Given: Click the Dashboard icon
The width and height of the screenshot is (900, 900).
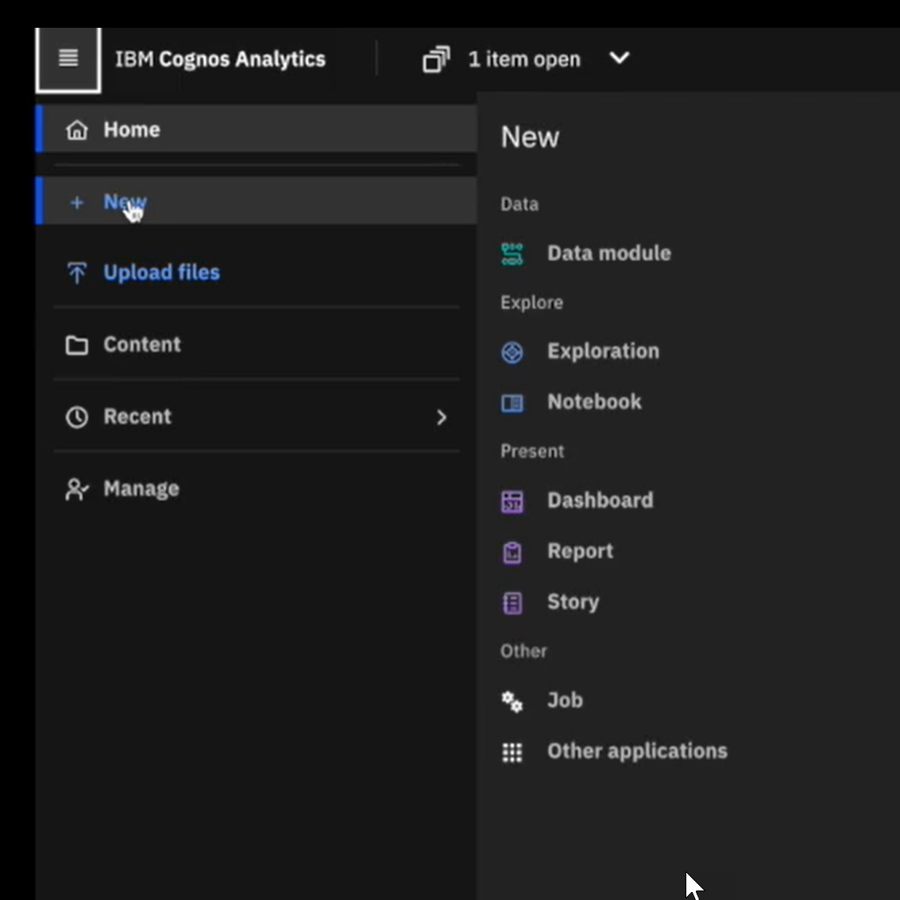Looking at the screenshot, I should (x=512, y=501).
